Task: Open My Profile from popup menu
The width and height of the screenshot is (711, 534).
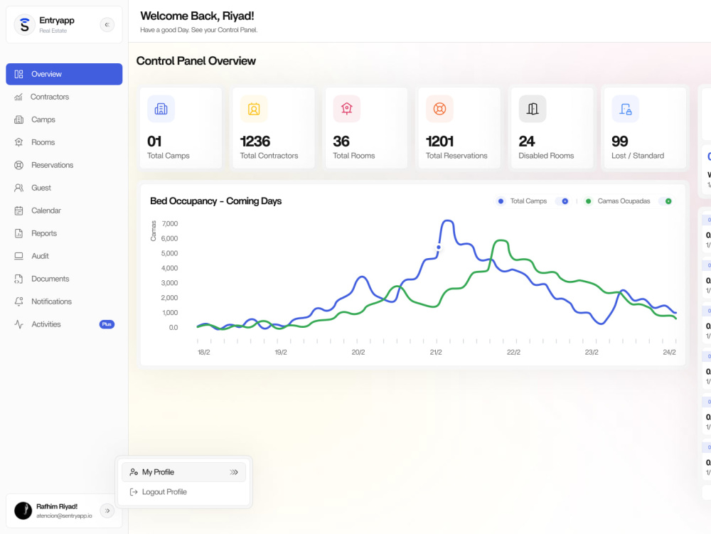Action: point(183,472)
